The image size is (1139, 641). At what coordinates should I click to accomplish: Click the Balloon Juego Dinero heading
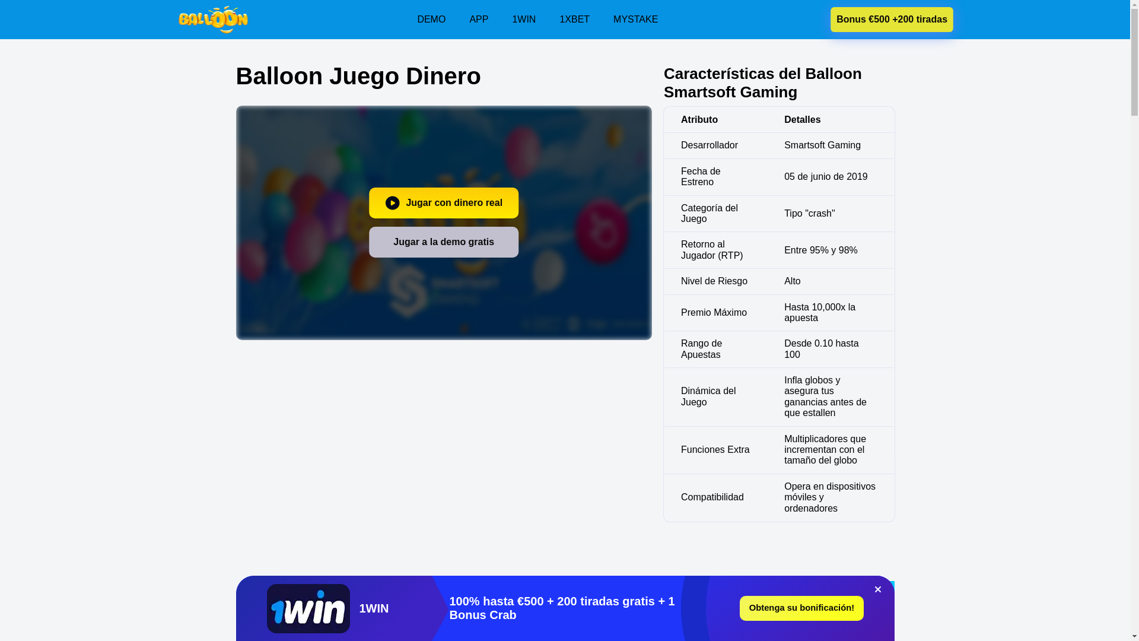pyautogui.click(x=358, y=76)
